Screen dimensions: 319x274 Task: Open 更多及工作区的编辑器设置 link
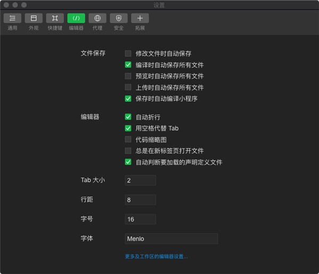(x=156, y=256)
